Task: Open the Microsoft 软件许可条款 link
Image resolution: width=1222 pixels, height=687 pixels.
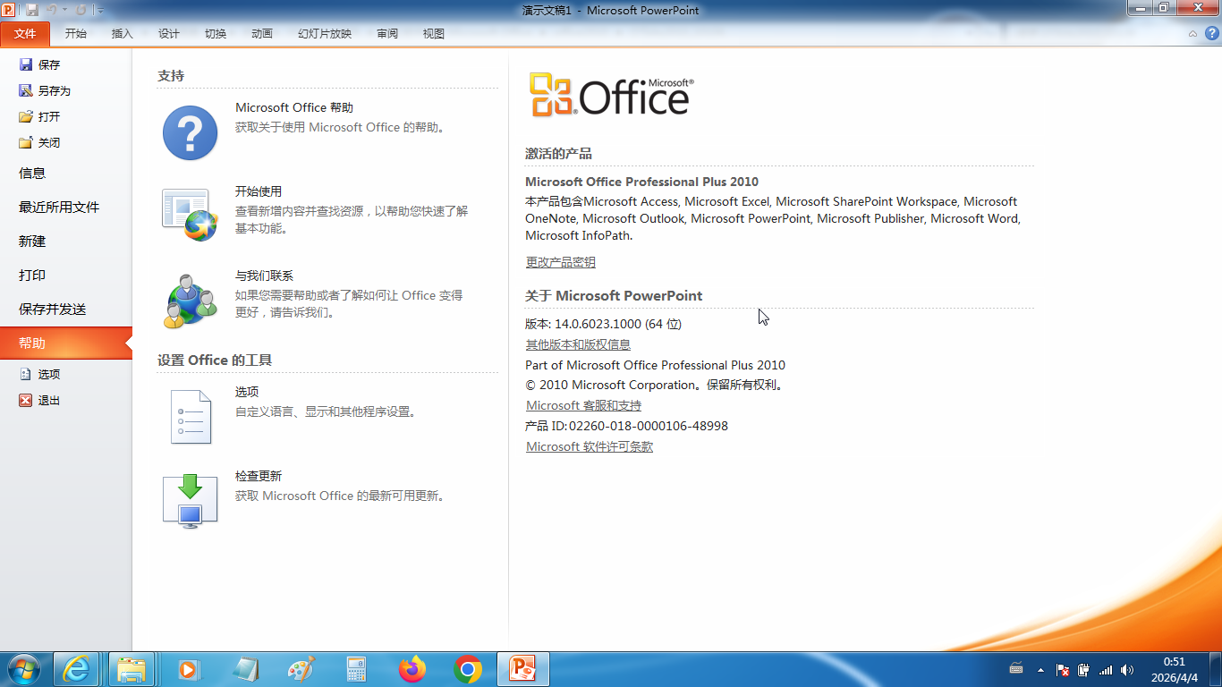Action: pyautogui.click(x=589, y=446)
